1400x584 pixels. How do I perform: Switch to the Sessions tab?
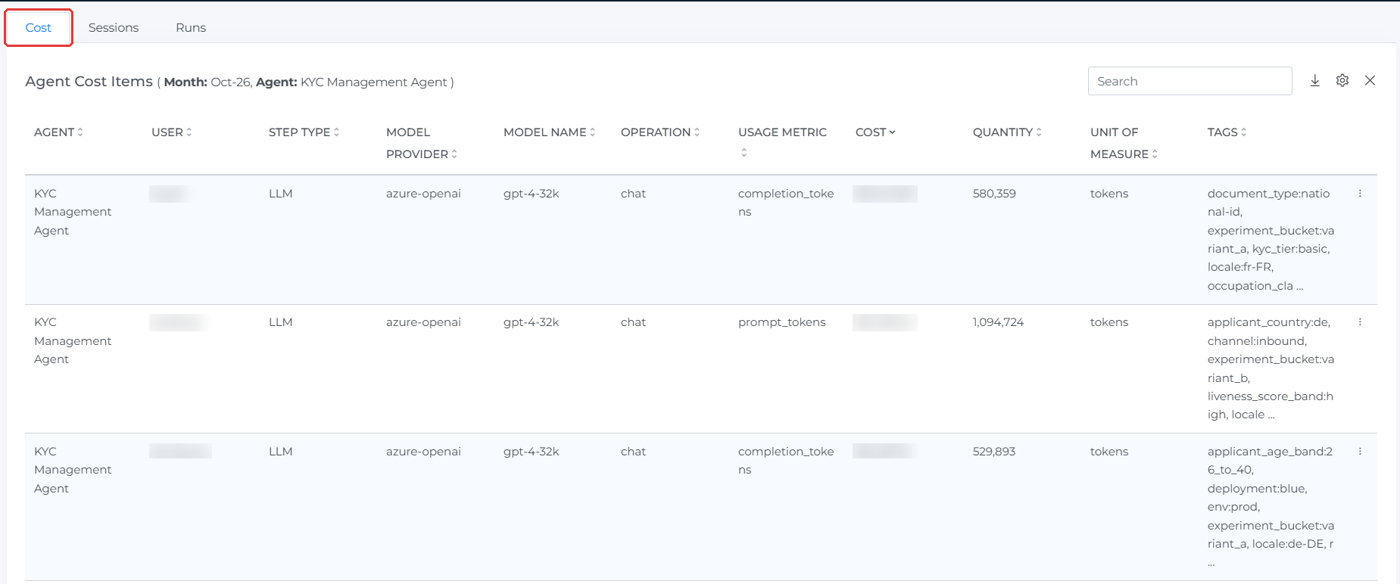pyautogui.click(x=114, y=28)
